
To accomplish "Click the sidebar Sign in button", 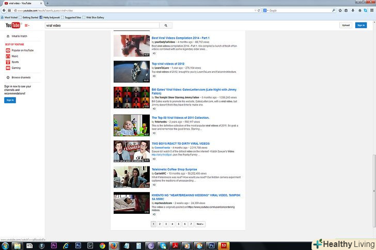I will [x=10, y=100].
